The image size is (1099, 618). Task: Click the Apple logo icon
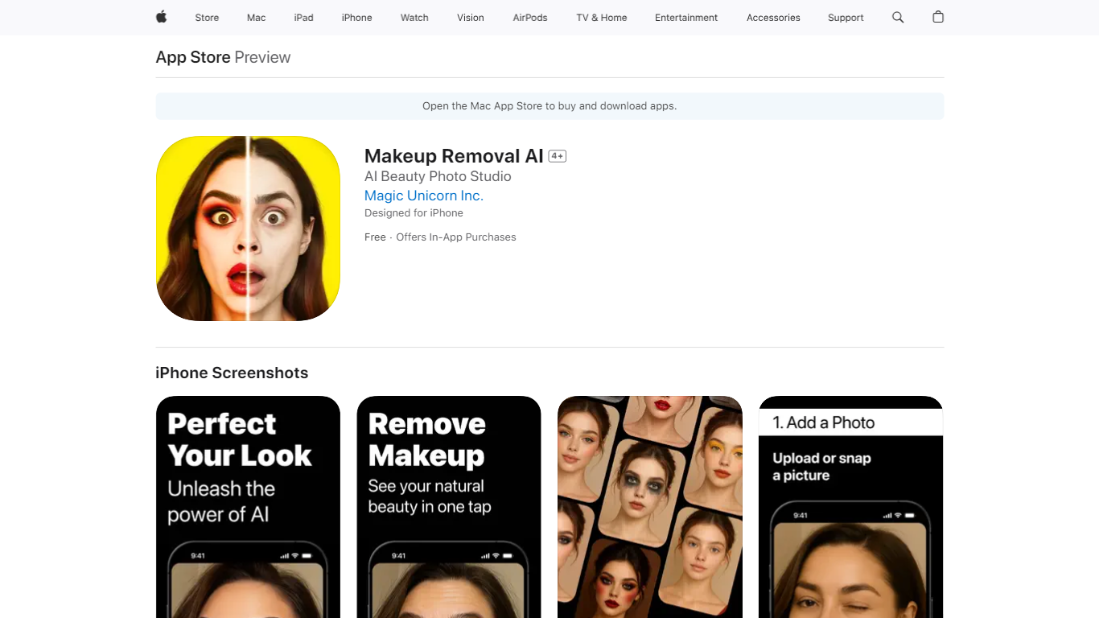tap(161, 17)
